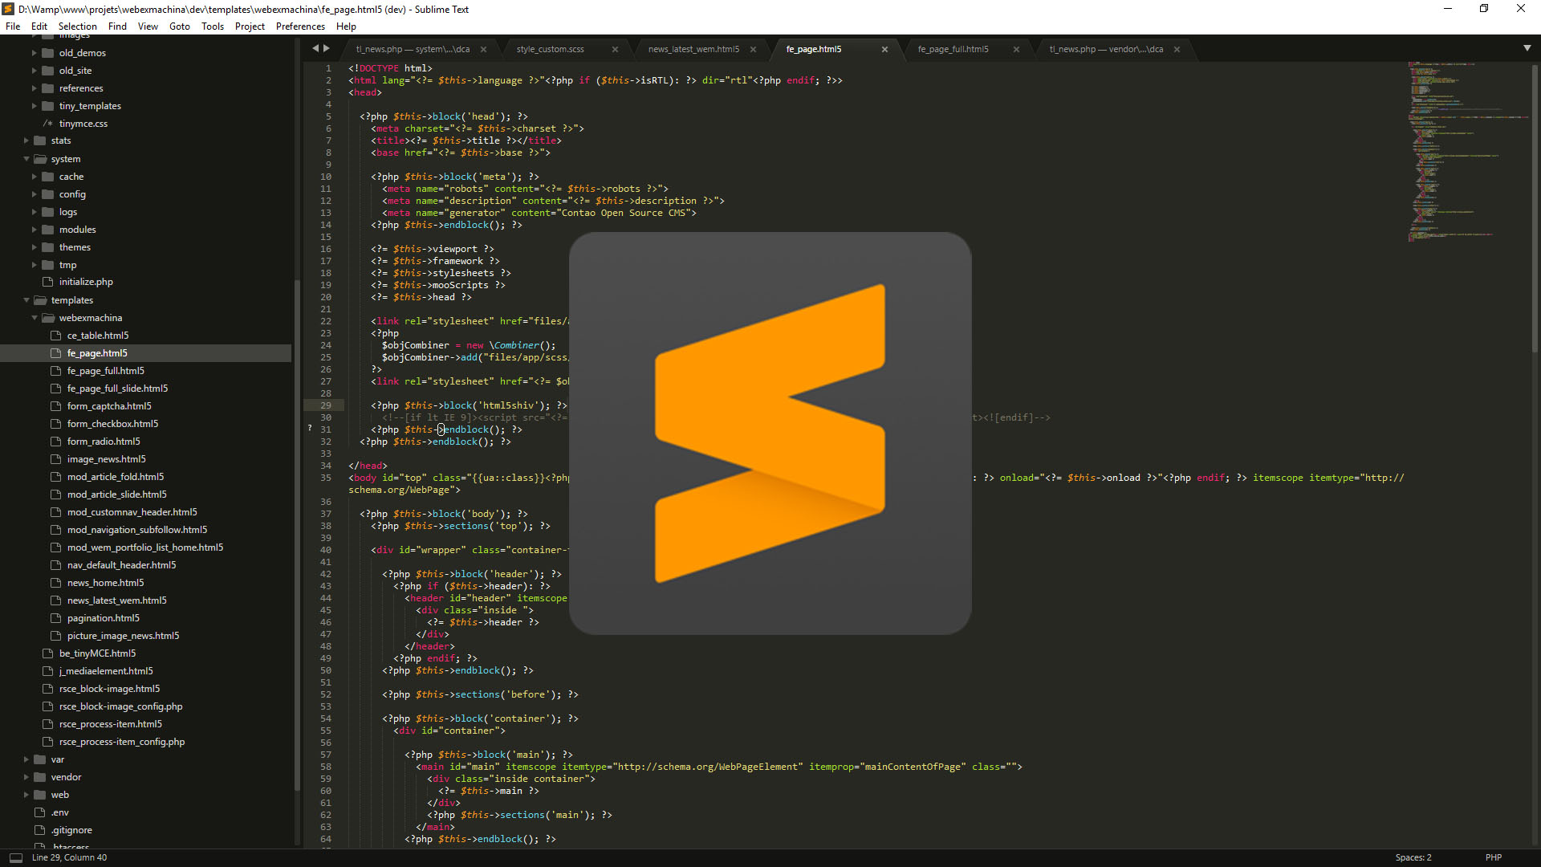The width and height of the screenshot is (1541, 867).
Task: Close the fe_page.html5 tab
Action: tap(884, 49)
